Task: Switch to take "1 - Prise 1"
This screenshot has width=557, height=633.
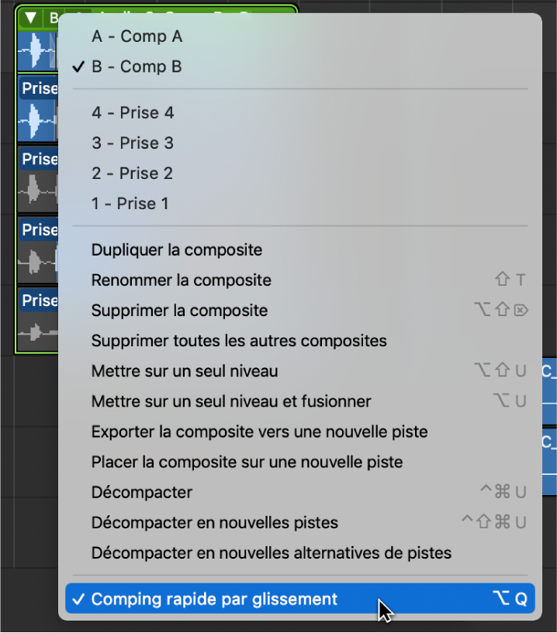Action: point(130,203)
